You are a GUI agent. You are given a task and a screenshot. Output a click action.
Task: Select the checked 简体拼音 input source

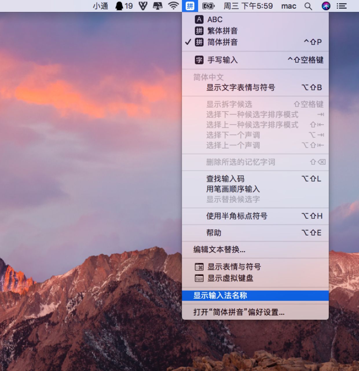pos(255,42)
